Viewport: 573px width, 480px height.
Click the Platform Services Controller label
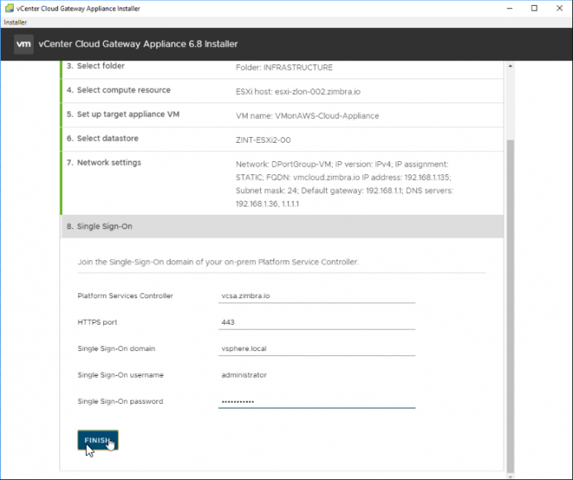125,296
